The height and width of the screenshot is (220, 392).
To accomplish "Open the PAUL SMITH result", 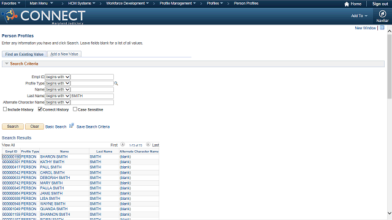I will click(51, 167).
